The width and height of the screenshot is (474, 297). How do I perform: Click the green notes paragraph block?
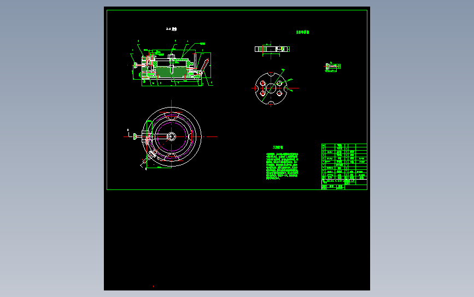click(x=282, y=167)
